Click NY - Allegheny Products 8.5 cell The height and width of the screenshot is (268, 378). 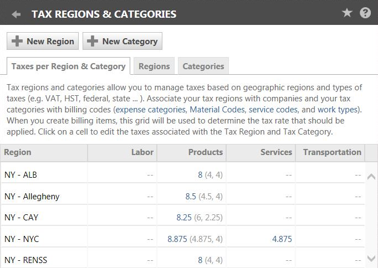[191, 197]
